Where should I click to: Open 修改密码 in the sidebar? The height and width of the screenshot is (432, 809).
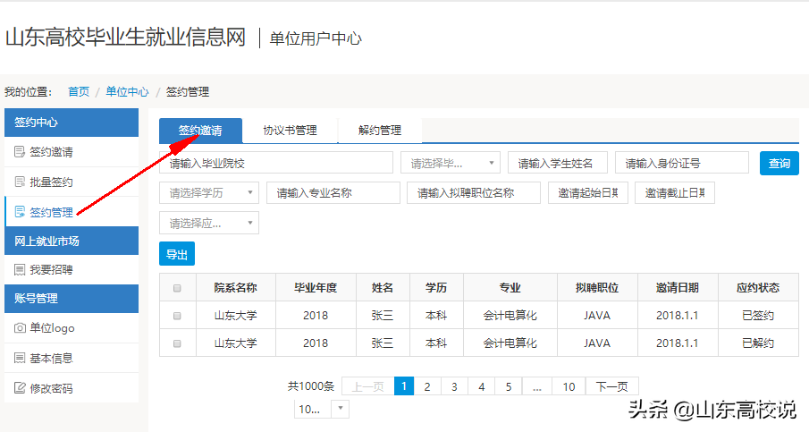[x=72, y=387]
